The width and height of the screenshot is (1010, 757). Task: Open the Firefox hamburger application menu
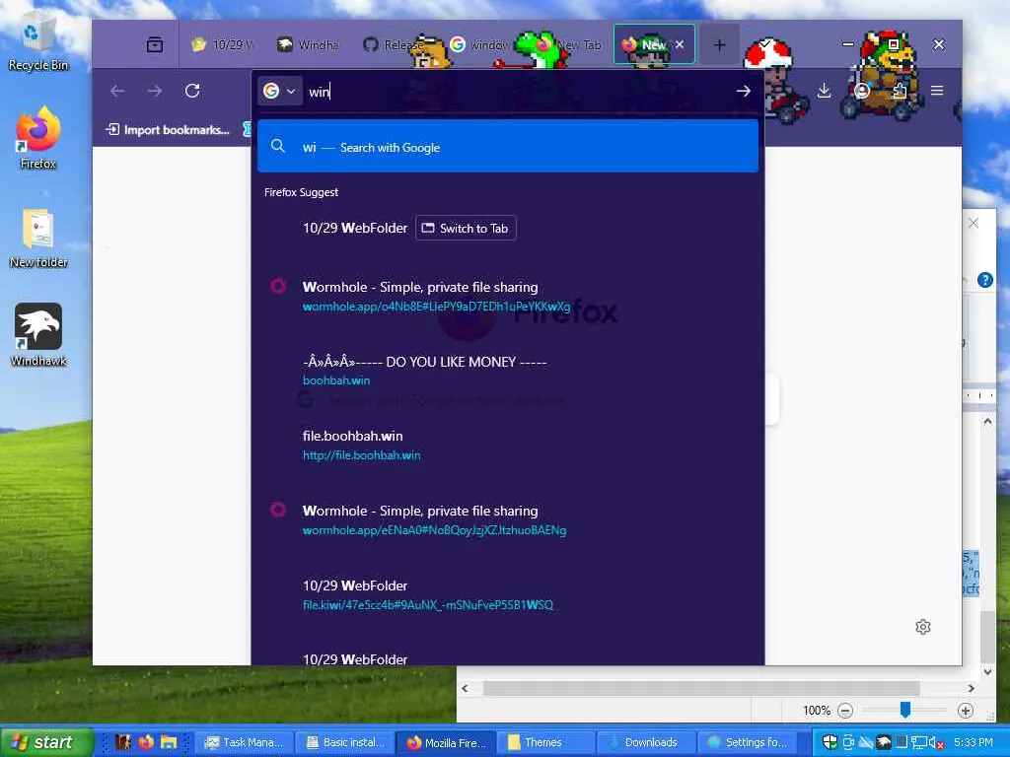click(x=937, y=91)
